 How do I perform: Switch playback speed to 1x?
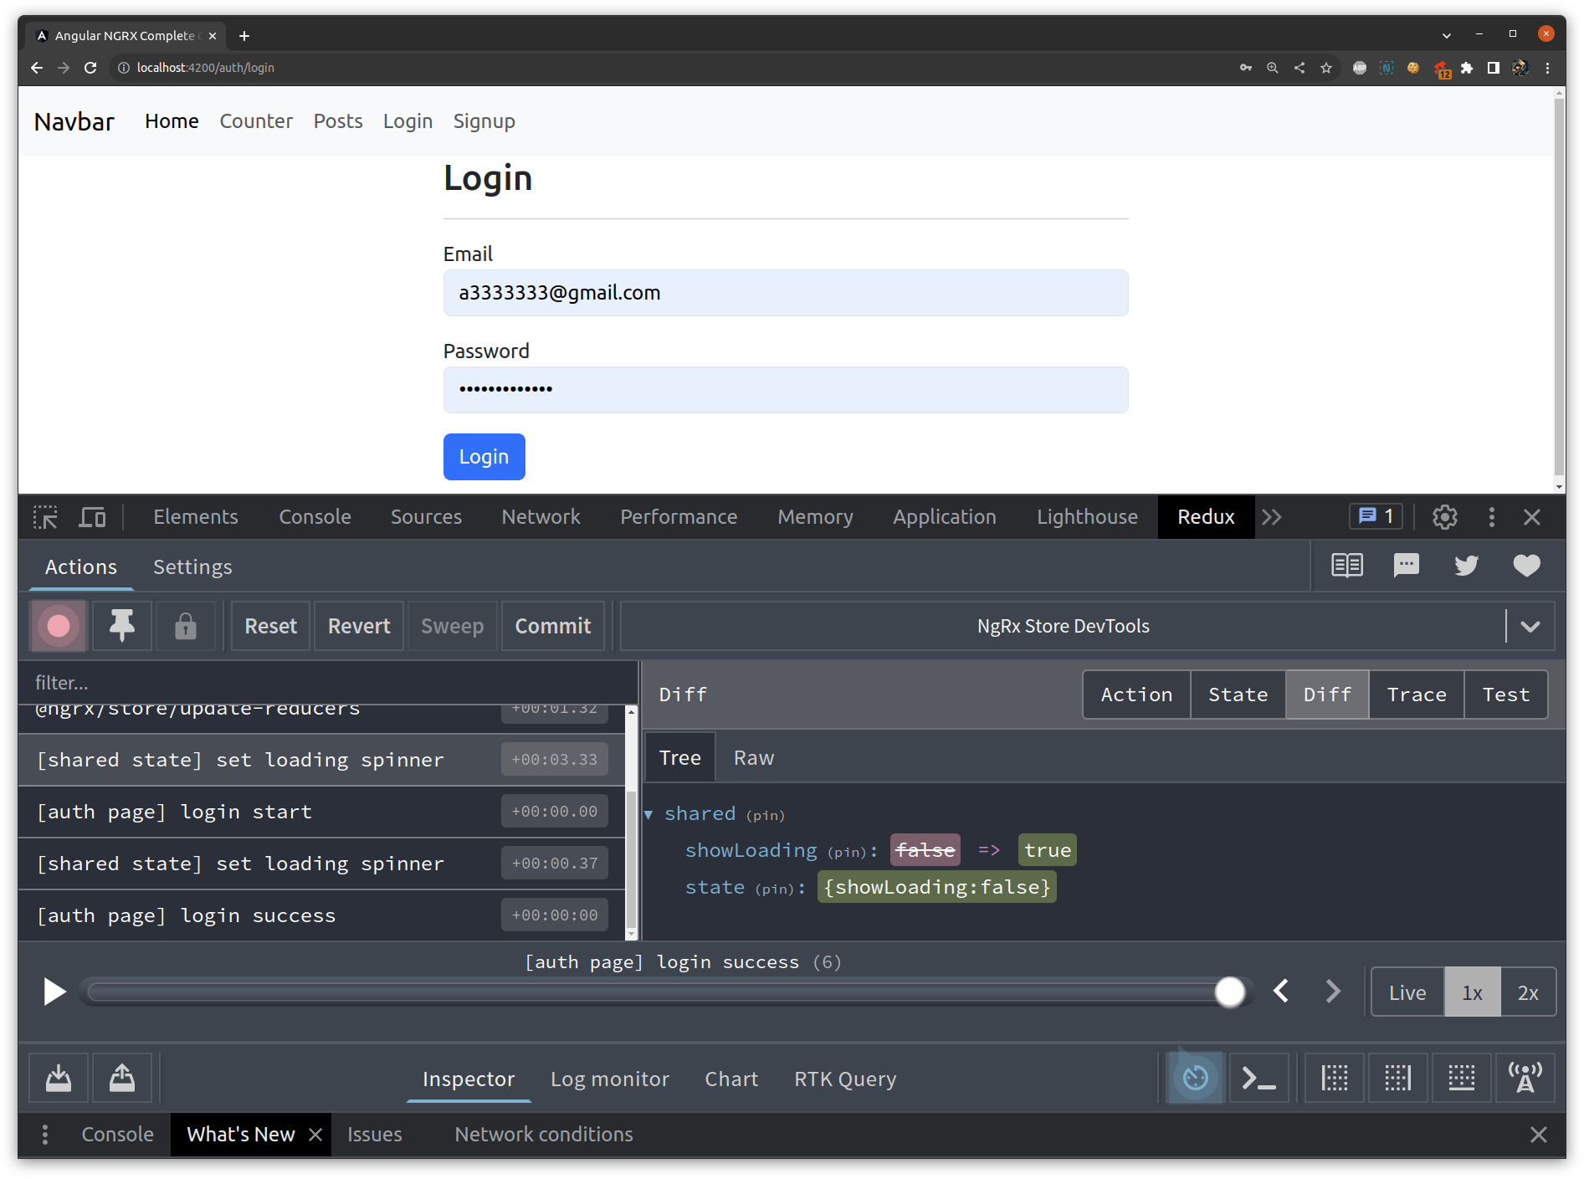[1472, 992]
